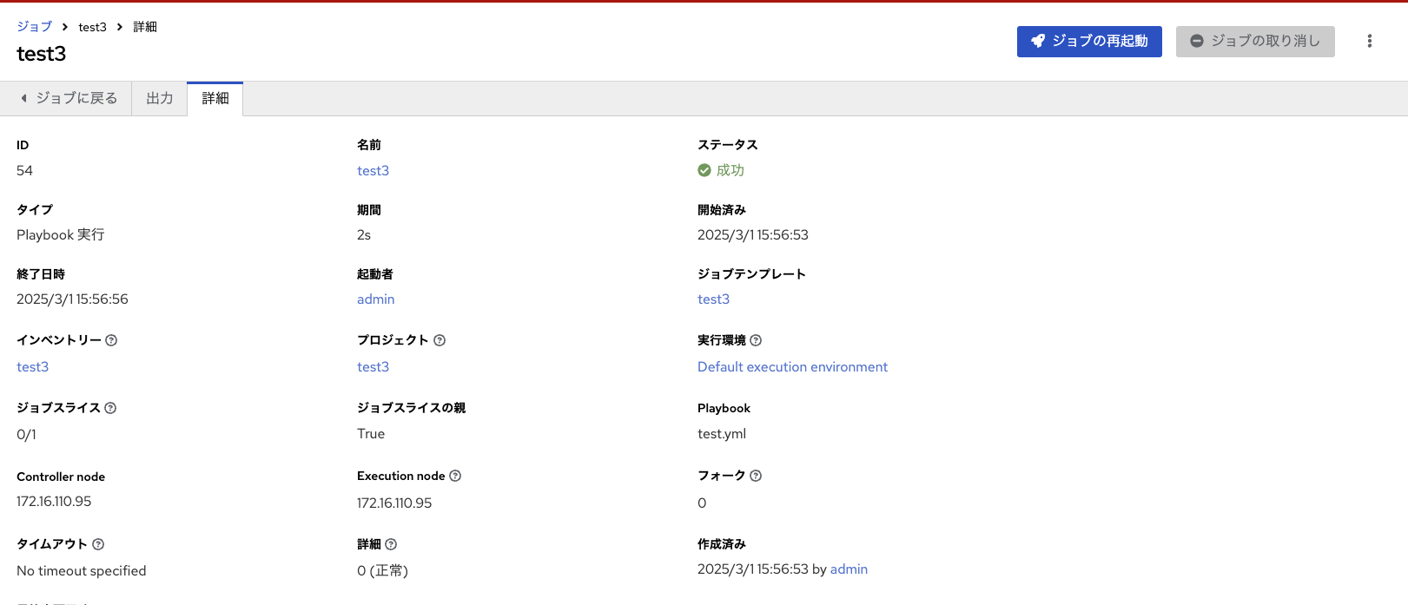Screen dimensions: 1408x605
Task: Click the admin link in 作成済み row
Action: 849,569
